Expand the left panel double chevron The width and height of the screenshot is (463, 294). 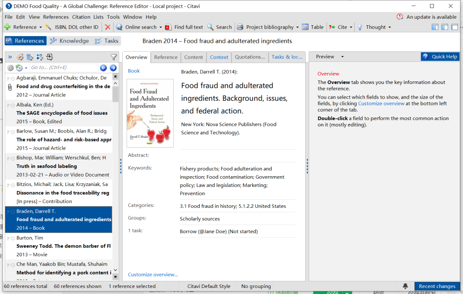[x=10, y=57]
